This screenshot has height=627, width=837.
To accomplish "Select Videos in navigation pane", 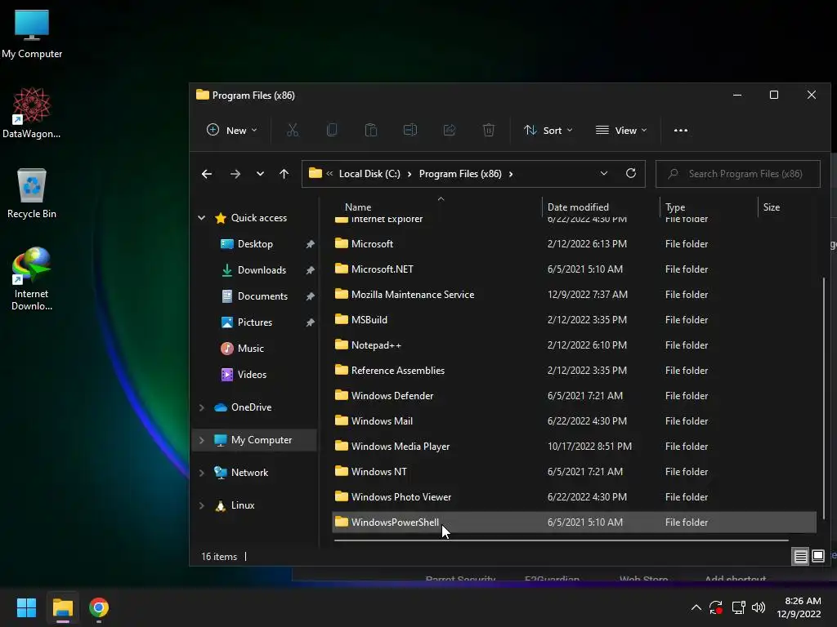I will (x=252, y=374).
